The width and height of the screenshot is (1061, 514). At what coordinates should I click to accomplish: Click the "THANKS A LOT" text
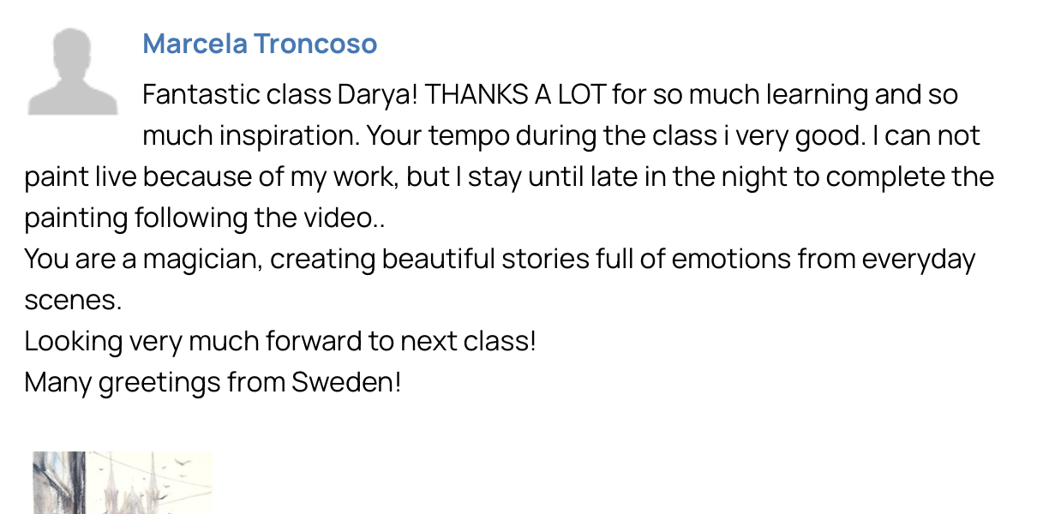tap(515, 94)
